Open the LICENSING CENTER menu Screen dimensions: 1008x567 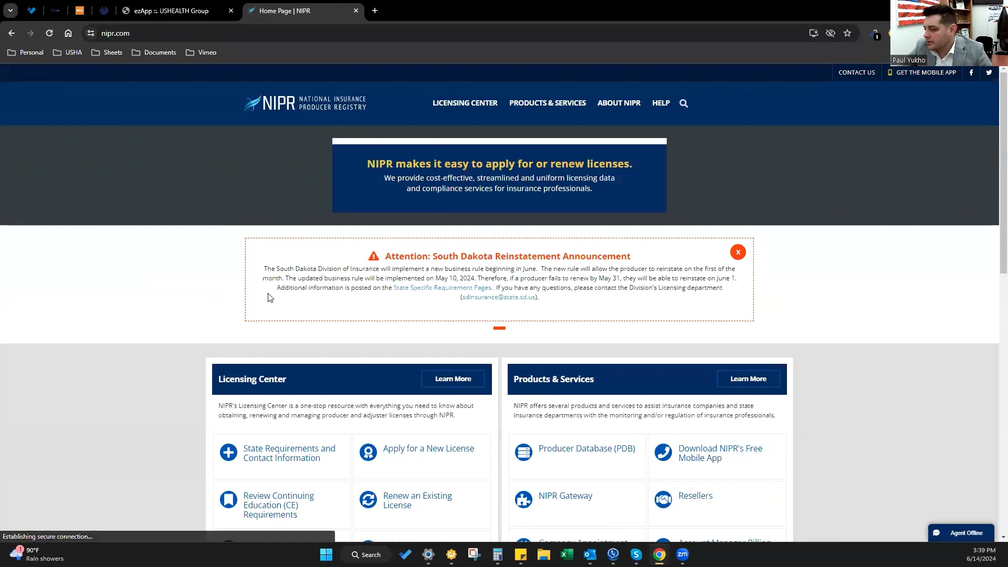tap(464, 103)
